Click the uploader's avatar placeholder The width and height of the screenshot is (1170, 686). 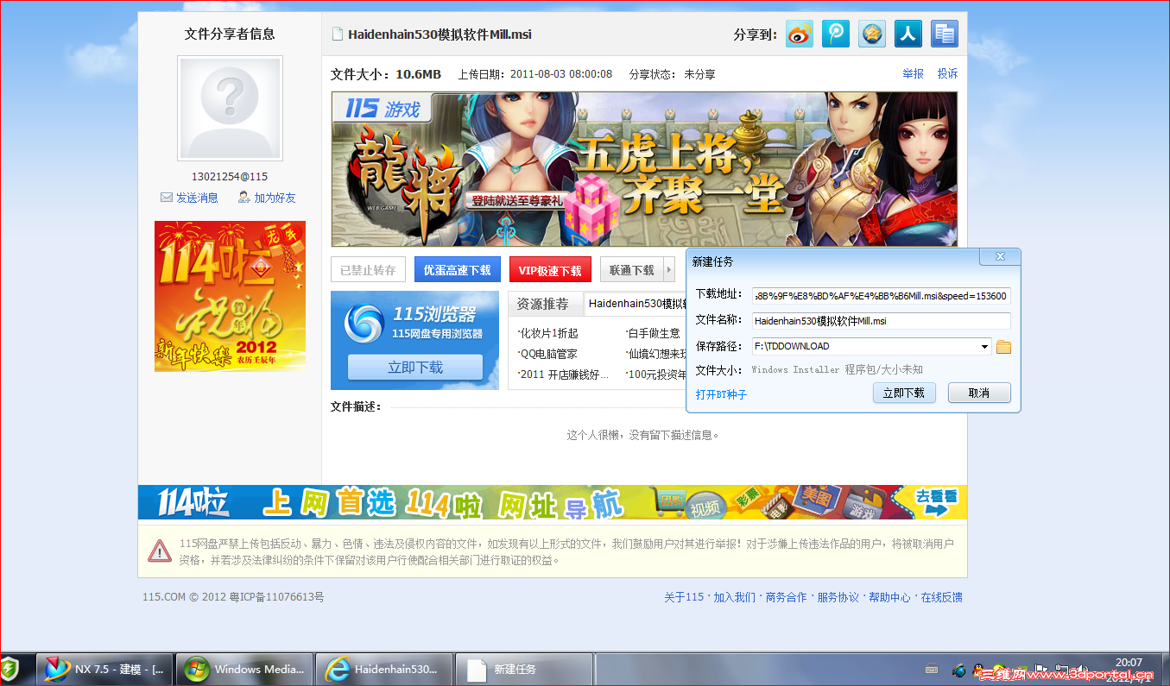click(x=230, y=109)
